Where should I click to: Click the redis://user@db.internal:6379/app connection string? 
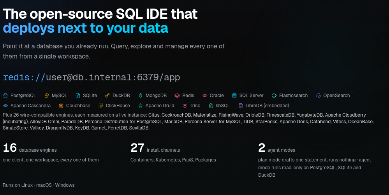tap(92, 77)
